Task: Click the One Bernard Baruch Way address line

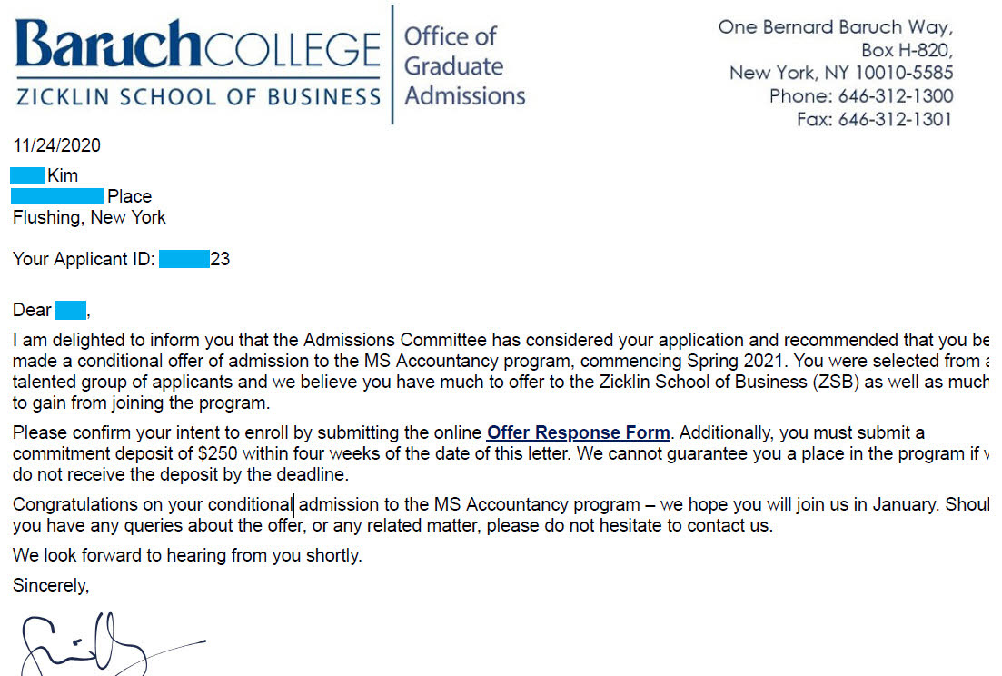Action: pos(835,27)
